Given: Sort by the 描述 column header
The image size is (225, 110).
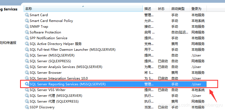Looking at the screenshot, I should [149, 9].
